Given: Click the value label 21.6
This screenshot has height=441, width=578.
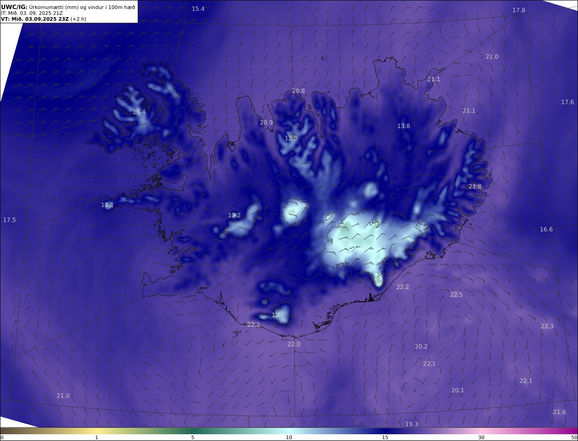Looking at the screenshot, I should pos(559,412).
